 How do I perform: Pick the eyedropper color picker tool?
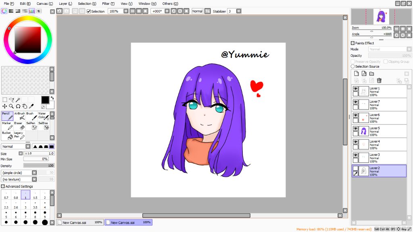(31, 106)
